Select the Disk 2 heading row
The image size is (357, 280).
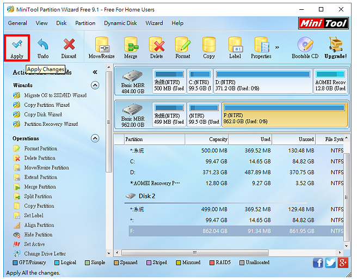click(216, 196)
